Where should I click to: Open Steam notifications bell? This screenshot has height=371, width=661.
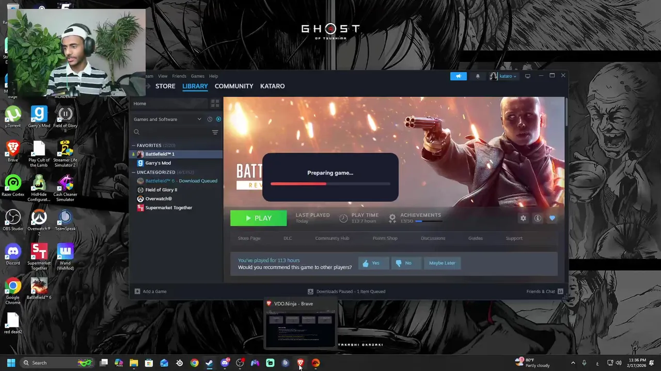tap(478, 76)
